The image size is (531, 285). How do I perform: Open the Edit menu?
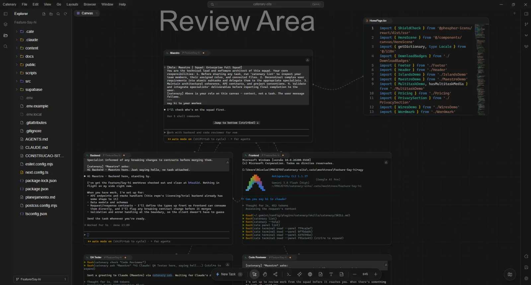point(36,4)
